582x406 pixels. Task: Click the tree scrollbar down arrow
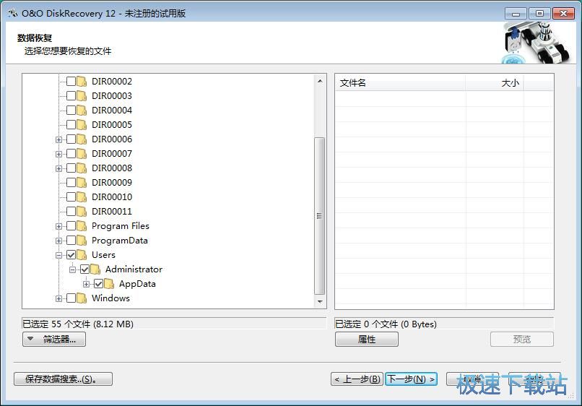tap(320, 302)
